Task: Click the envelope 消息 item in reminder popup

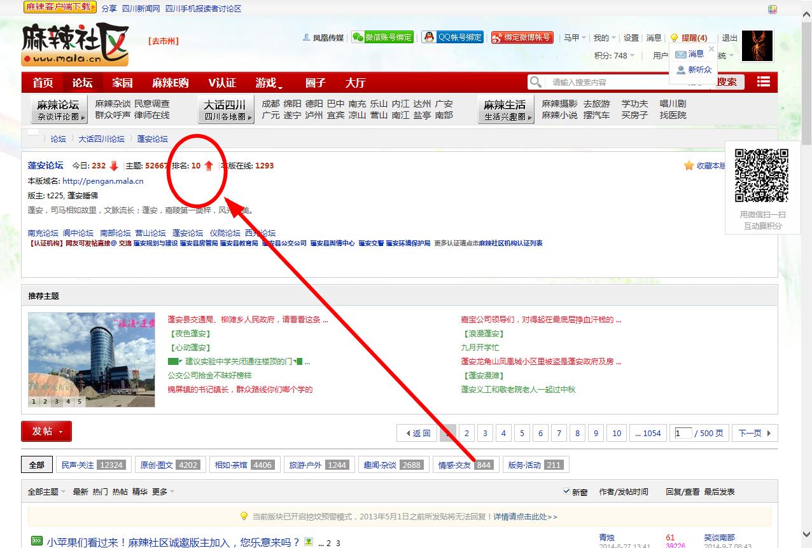Action: (690, 55)
